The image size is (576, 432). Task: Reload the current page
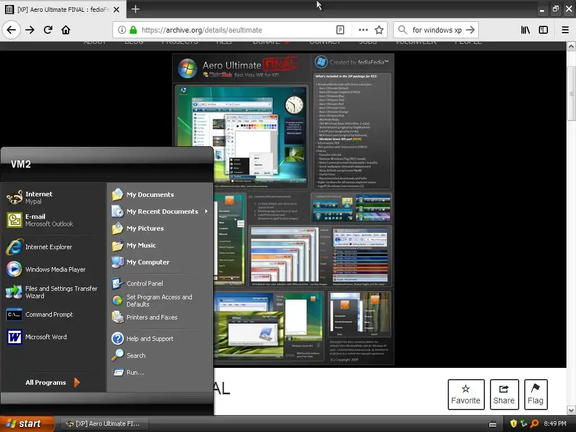48,30
